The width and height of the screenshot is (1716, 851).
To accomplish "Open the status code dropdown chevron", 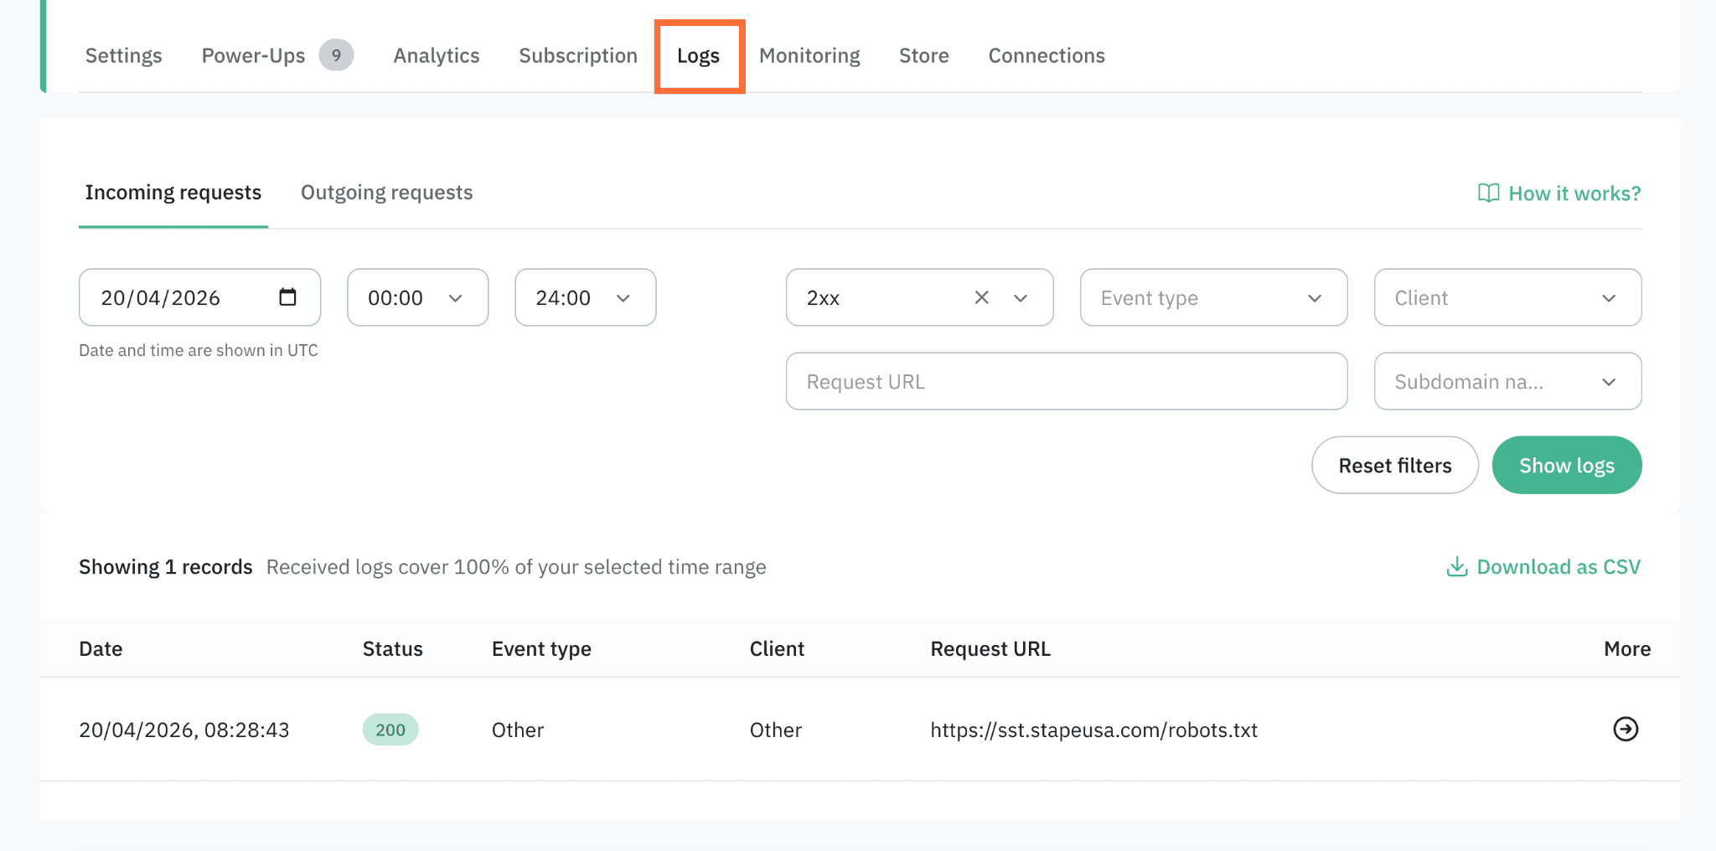I will click(1021, 298).
